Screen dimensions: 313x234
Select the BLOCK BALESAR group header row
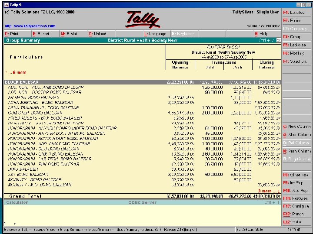[143, 82]
